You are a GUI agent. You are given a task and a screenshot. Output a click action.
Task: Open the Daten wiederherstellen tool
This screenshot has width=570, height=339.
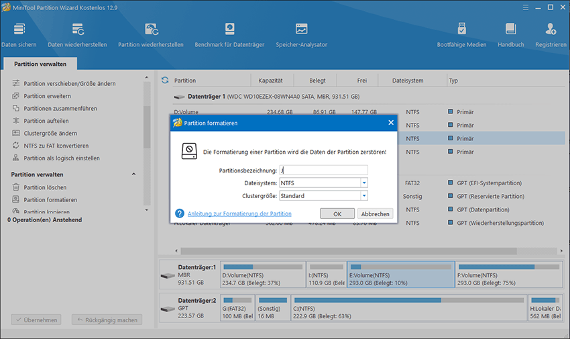click(x=77, y=36)
